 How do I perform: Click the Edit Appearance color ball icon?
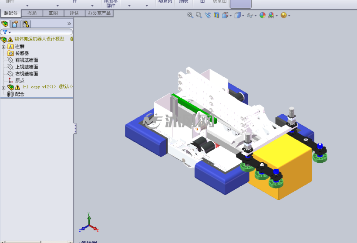[263, 15]
